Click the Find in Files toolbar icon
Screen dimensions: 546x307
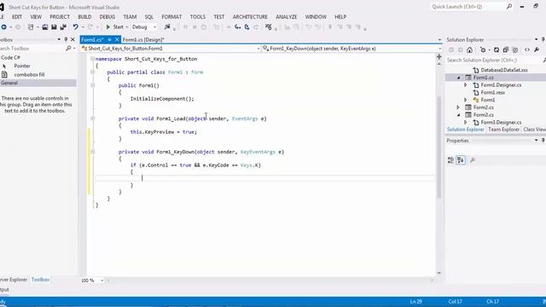coord(167,27)
